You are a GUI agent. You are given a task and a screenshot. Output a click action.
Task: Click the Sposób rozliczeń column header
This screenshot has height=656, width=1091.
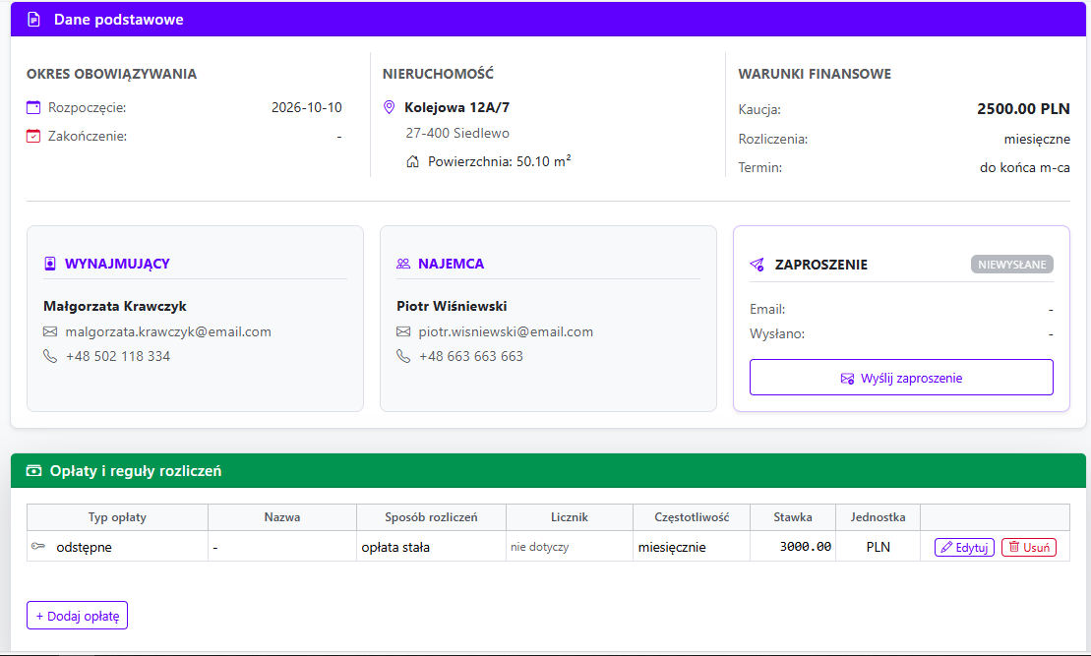432,517
